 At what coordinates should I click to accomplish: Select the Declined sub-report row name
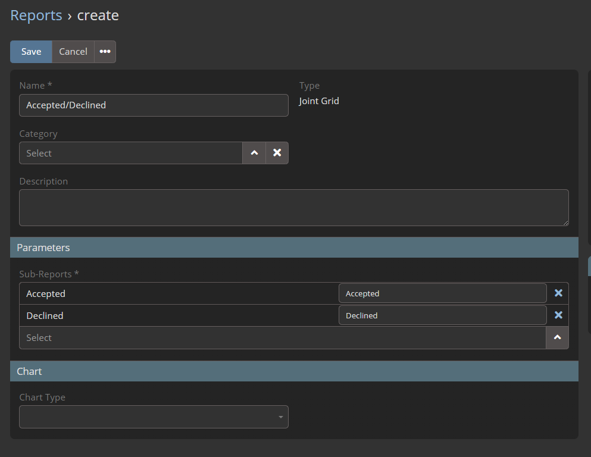(45, 315)
